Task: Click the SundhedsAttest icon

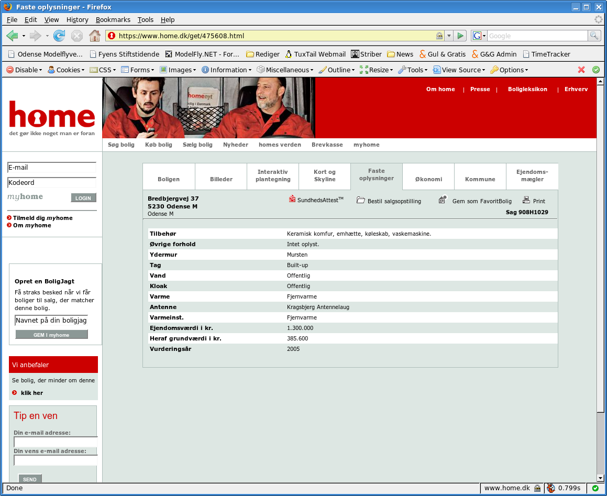Action: pos(292,199)
